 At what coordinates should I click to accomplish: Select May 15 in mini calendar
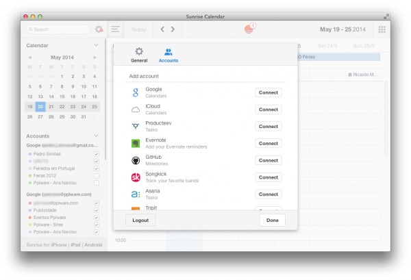coord(62,97)
